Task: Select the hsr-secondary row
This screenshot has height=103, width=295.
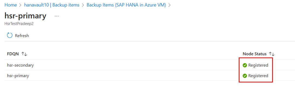Action: click(150, 65)
